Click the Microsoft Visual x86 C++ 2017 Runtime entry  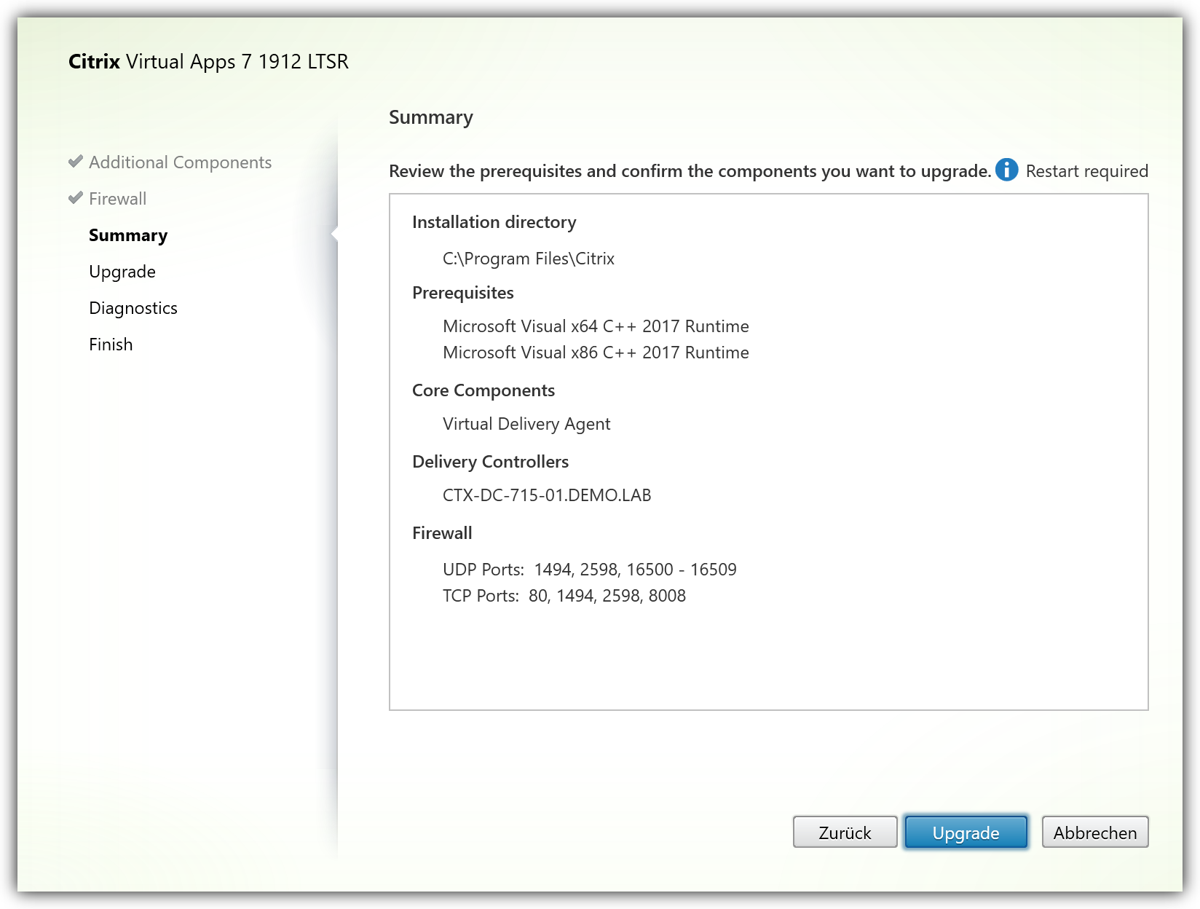click(x=596, y=353)
